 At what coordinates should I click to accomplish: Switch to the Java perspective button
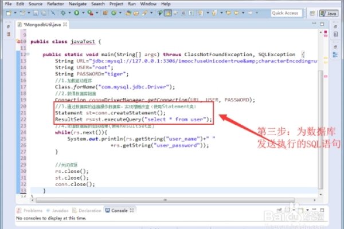tap(331, 13)
